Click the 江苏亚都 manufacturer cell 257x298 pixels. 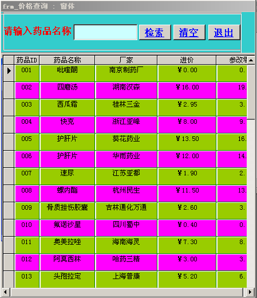pos(126,177)
